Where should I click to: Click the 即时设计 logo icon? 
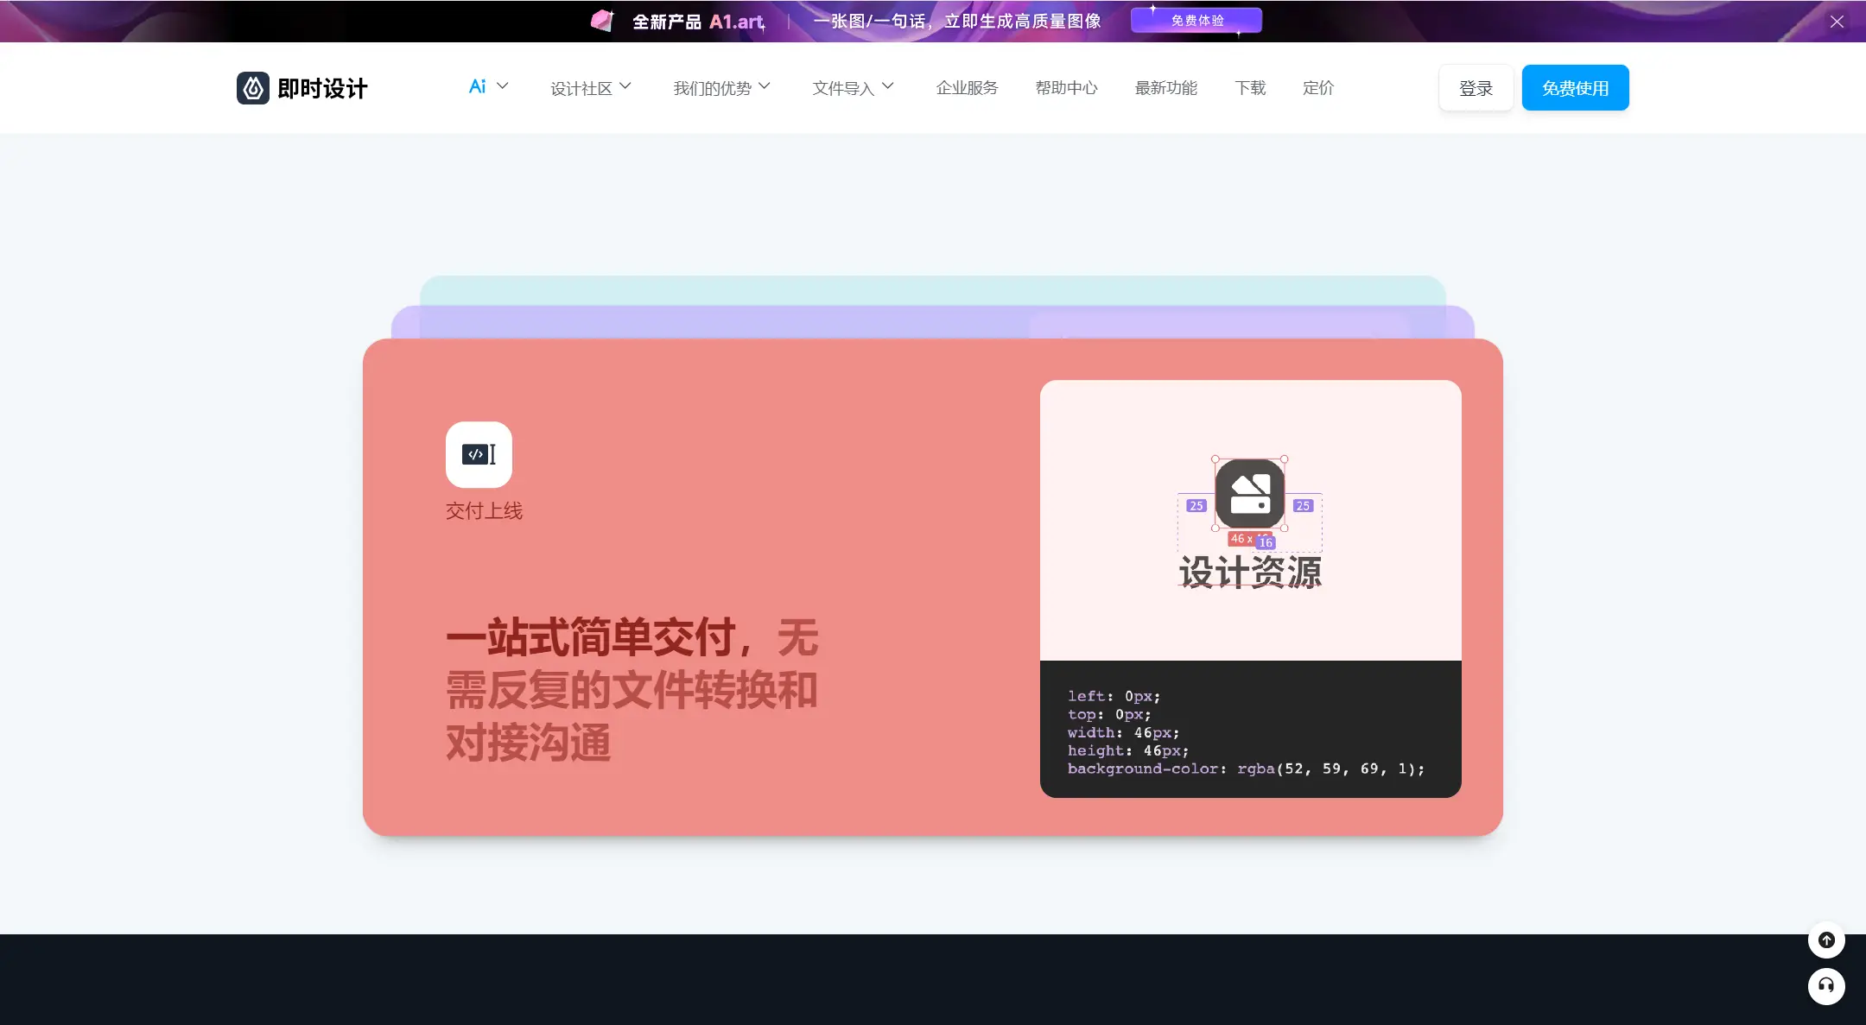coord(251,87)
